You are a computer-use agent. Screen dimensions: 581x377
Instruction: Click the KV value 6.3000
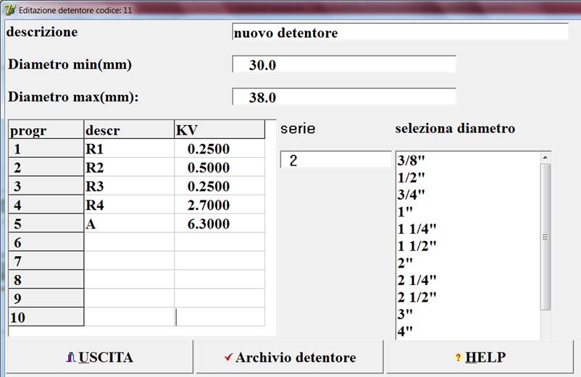tap(220, 224)
